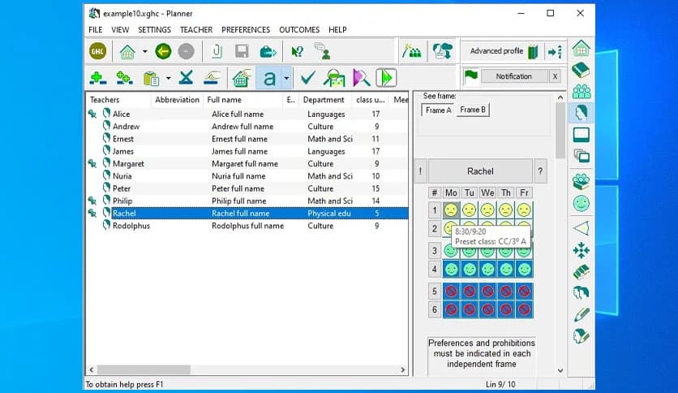The image size is (678, 393).
Task: Expand the home icon dropdown arrow
Action: (x=145, y=51)
